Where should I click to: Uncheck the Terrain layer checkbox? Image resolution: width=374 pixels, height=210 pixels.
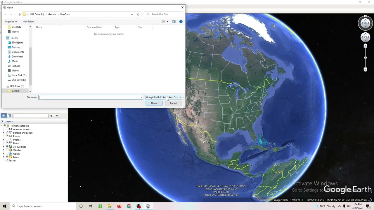coord(7,160)
